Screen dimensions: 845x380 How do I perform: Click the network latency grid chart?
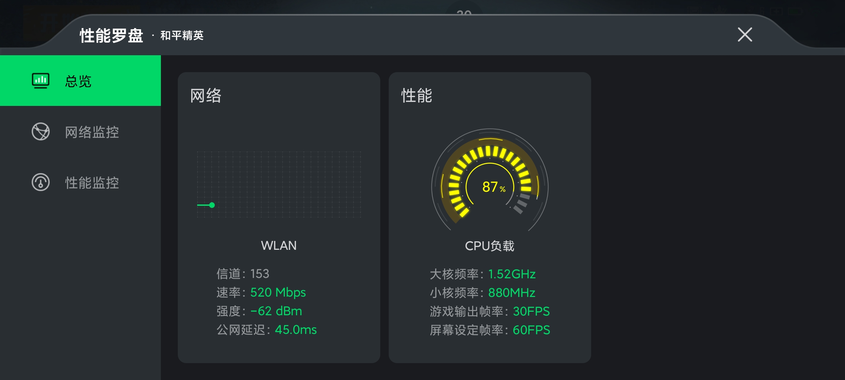coord(279,184)
